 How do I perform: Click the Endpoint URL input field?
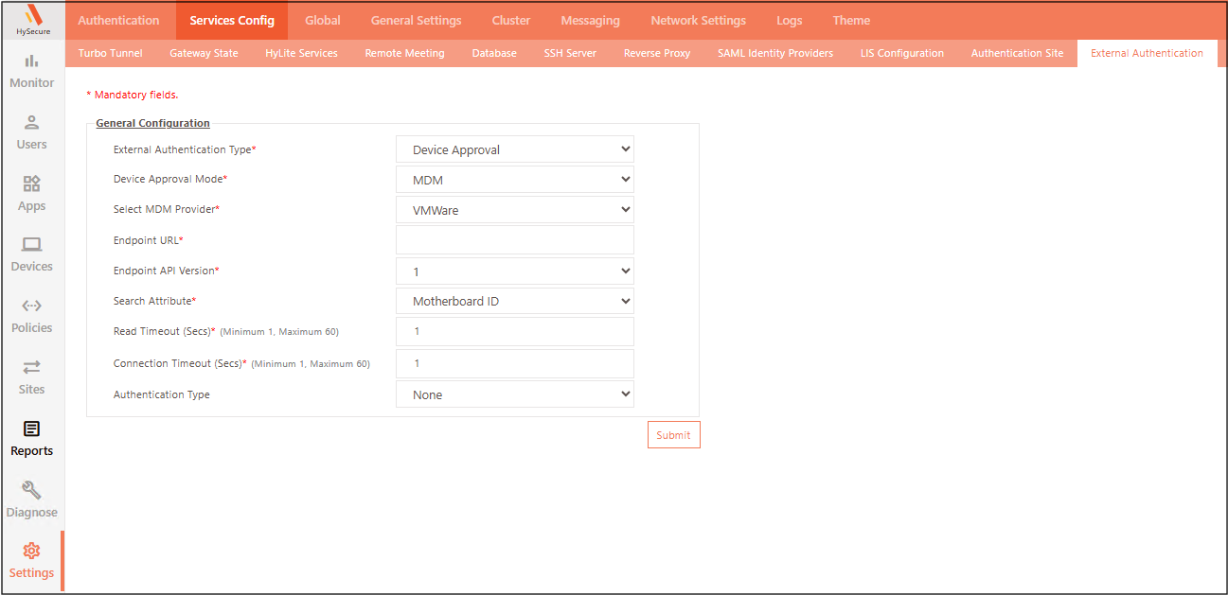pyautogui.click(x=514, y=240)
